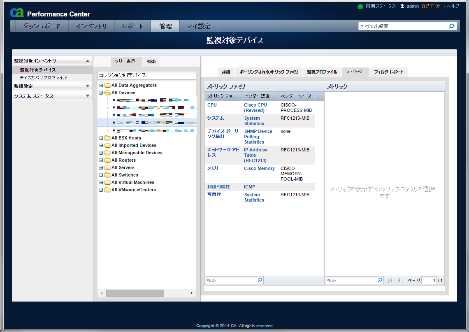Click the search icon under metrics panel
This screenshot has width=469, height=332.
[x=380, y=280]
